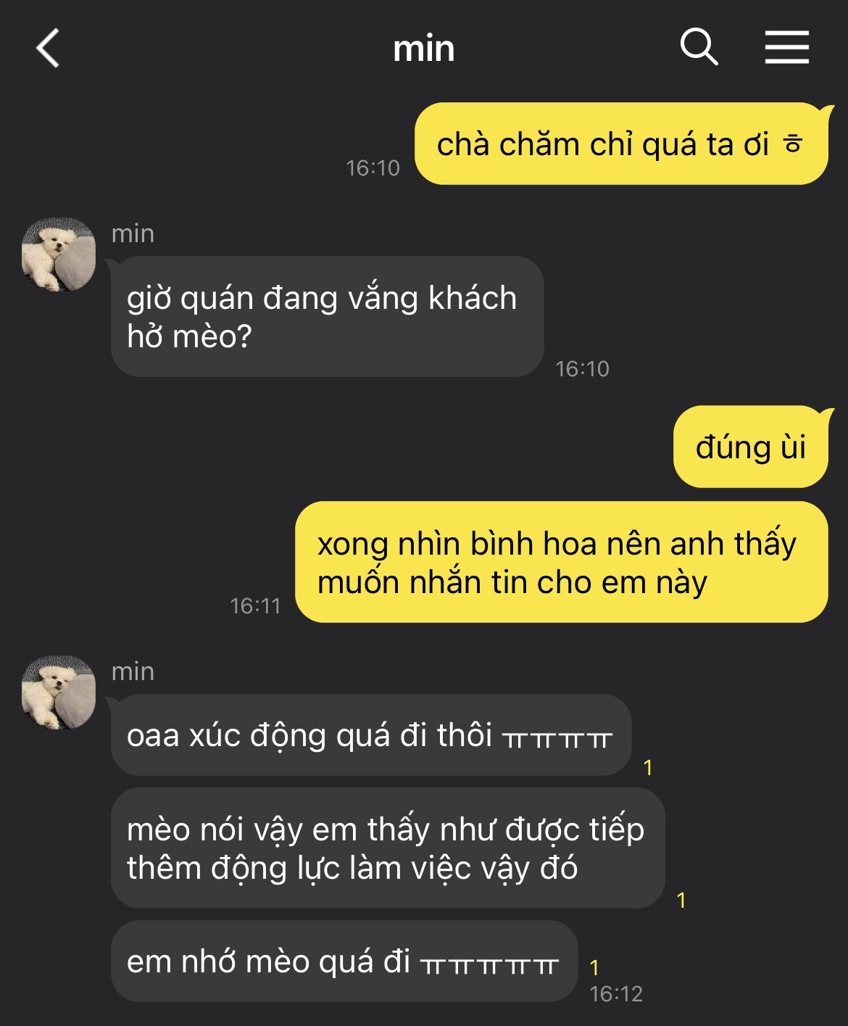
Task: Select the "xong nhìn bình hoa" yellow message
Action: pyautogui.click(x=562, y=562)
